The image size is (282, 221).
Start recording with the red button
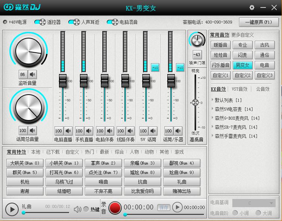point(115,208)
